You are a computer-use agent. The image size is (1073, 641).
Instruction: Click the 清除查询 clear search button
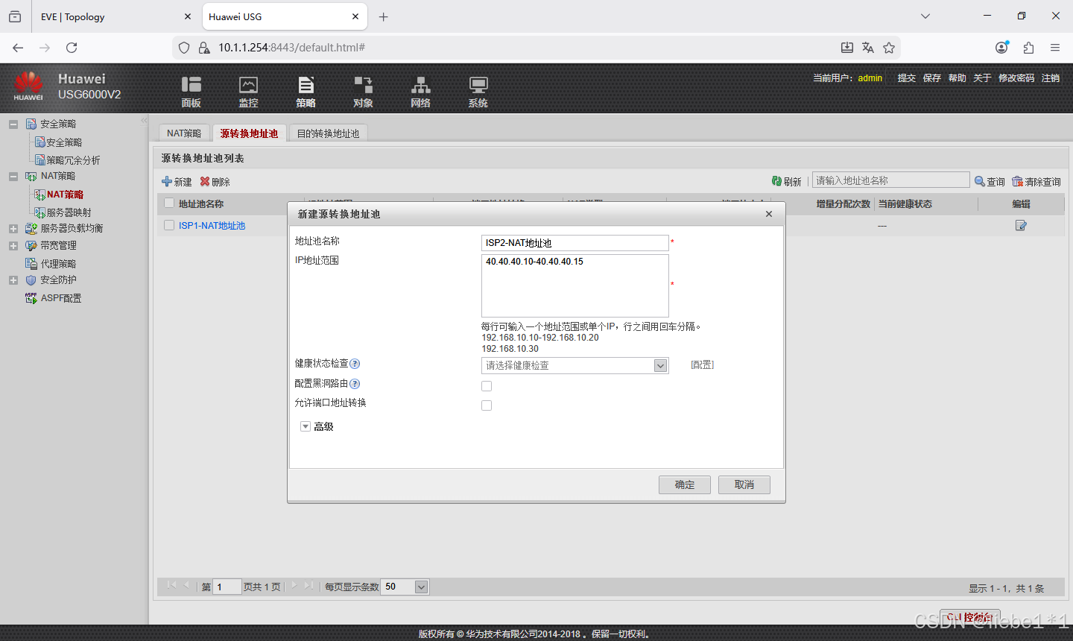click(x=1036, y=181)
